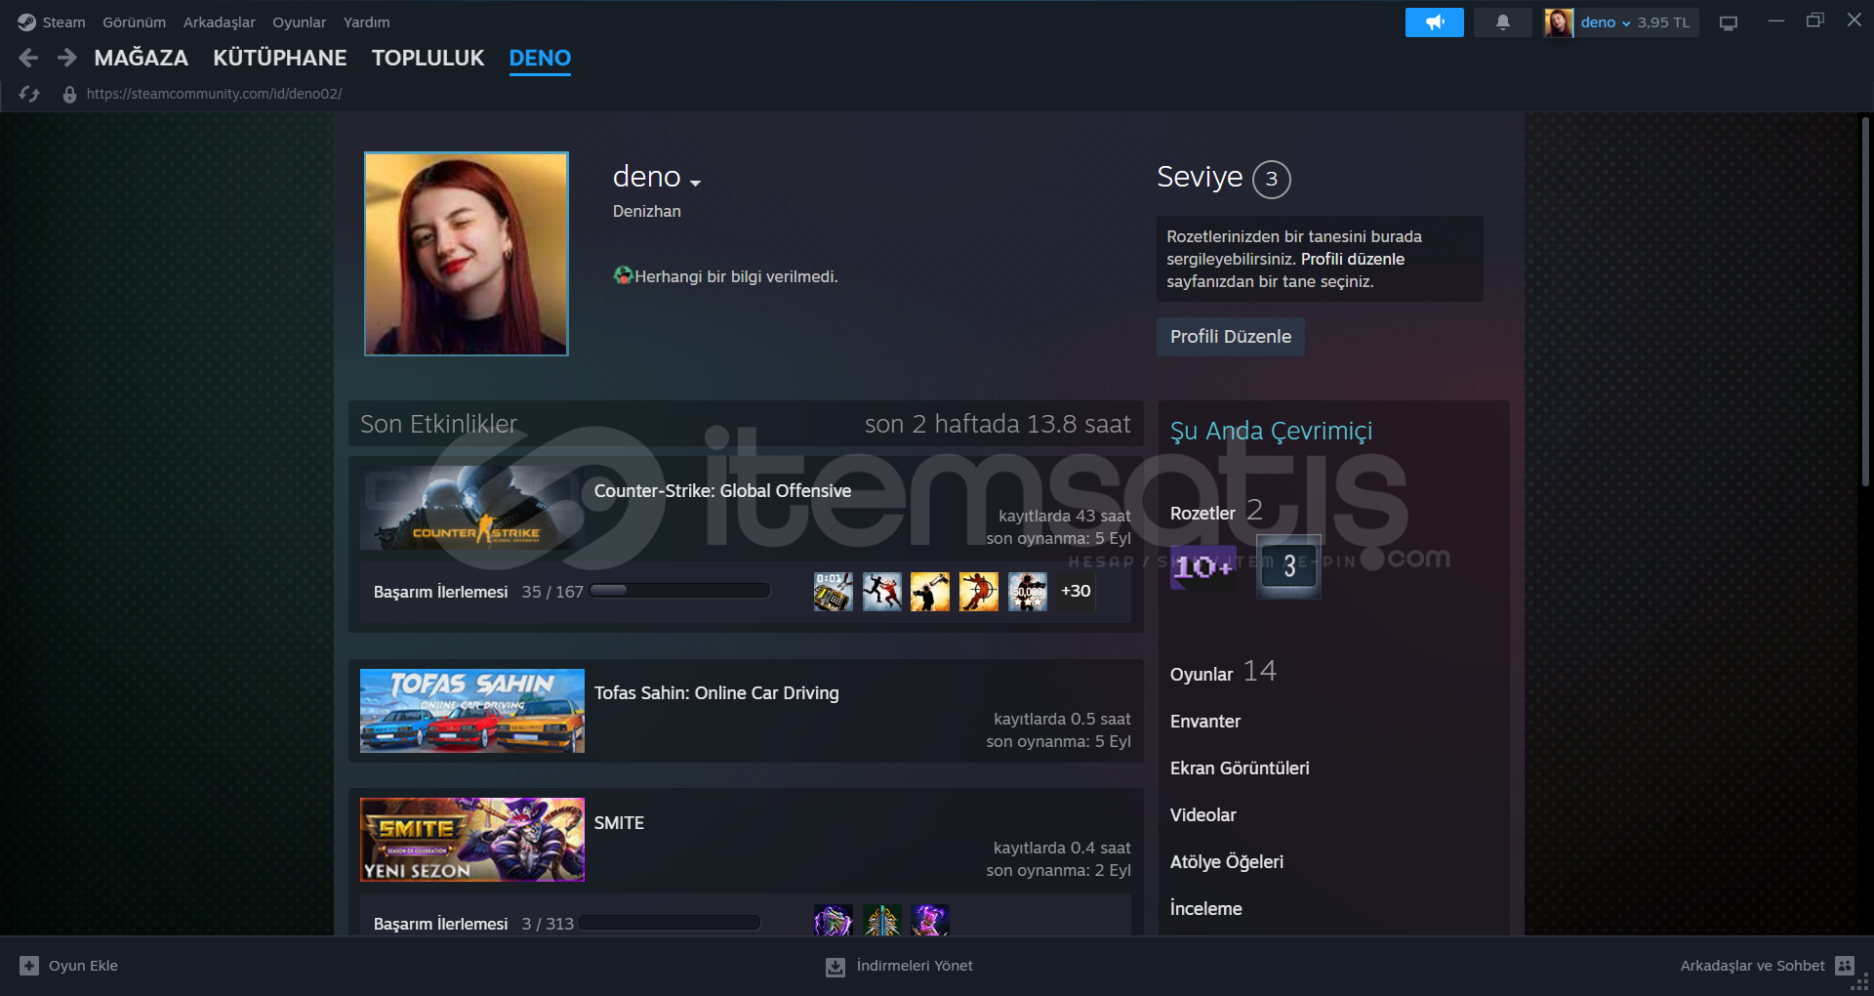Click the CS:GO achievement progress bar
The height and width of the screenshot is (996, 1874).
(x=679, y=591)
